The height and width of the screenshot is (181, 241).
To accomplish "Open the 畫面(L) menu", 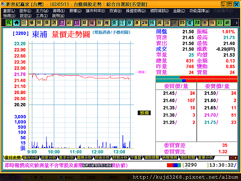I will point(9,11).
